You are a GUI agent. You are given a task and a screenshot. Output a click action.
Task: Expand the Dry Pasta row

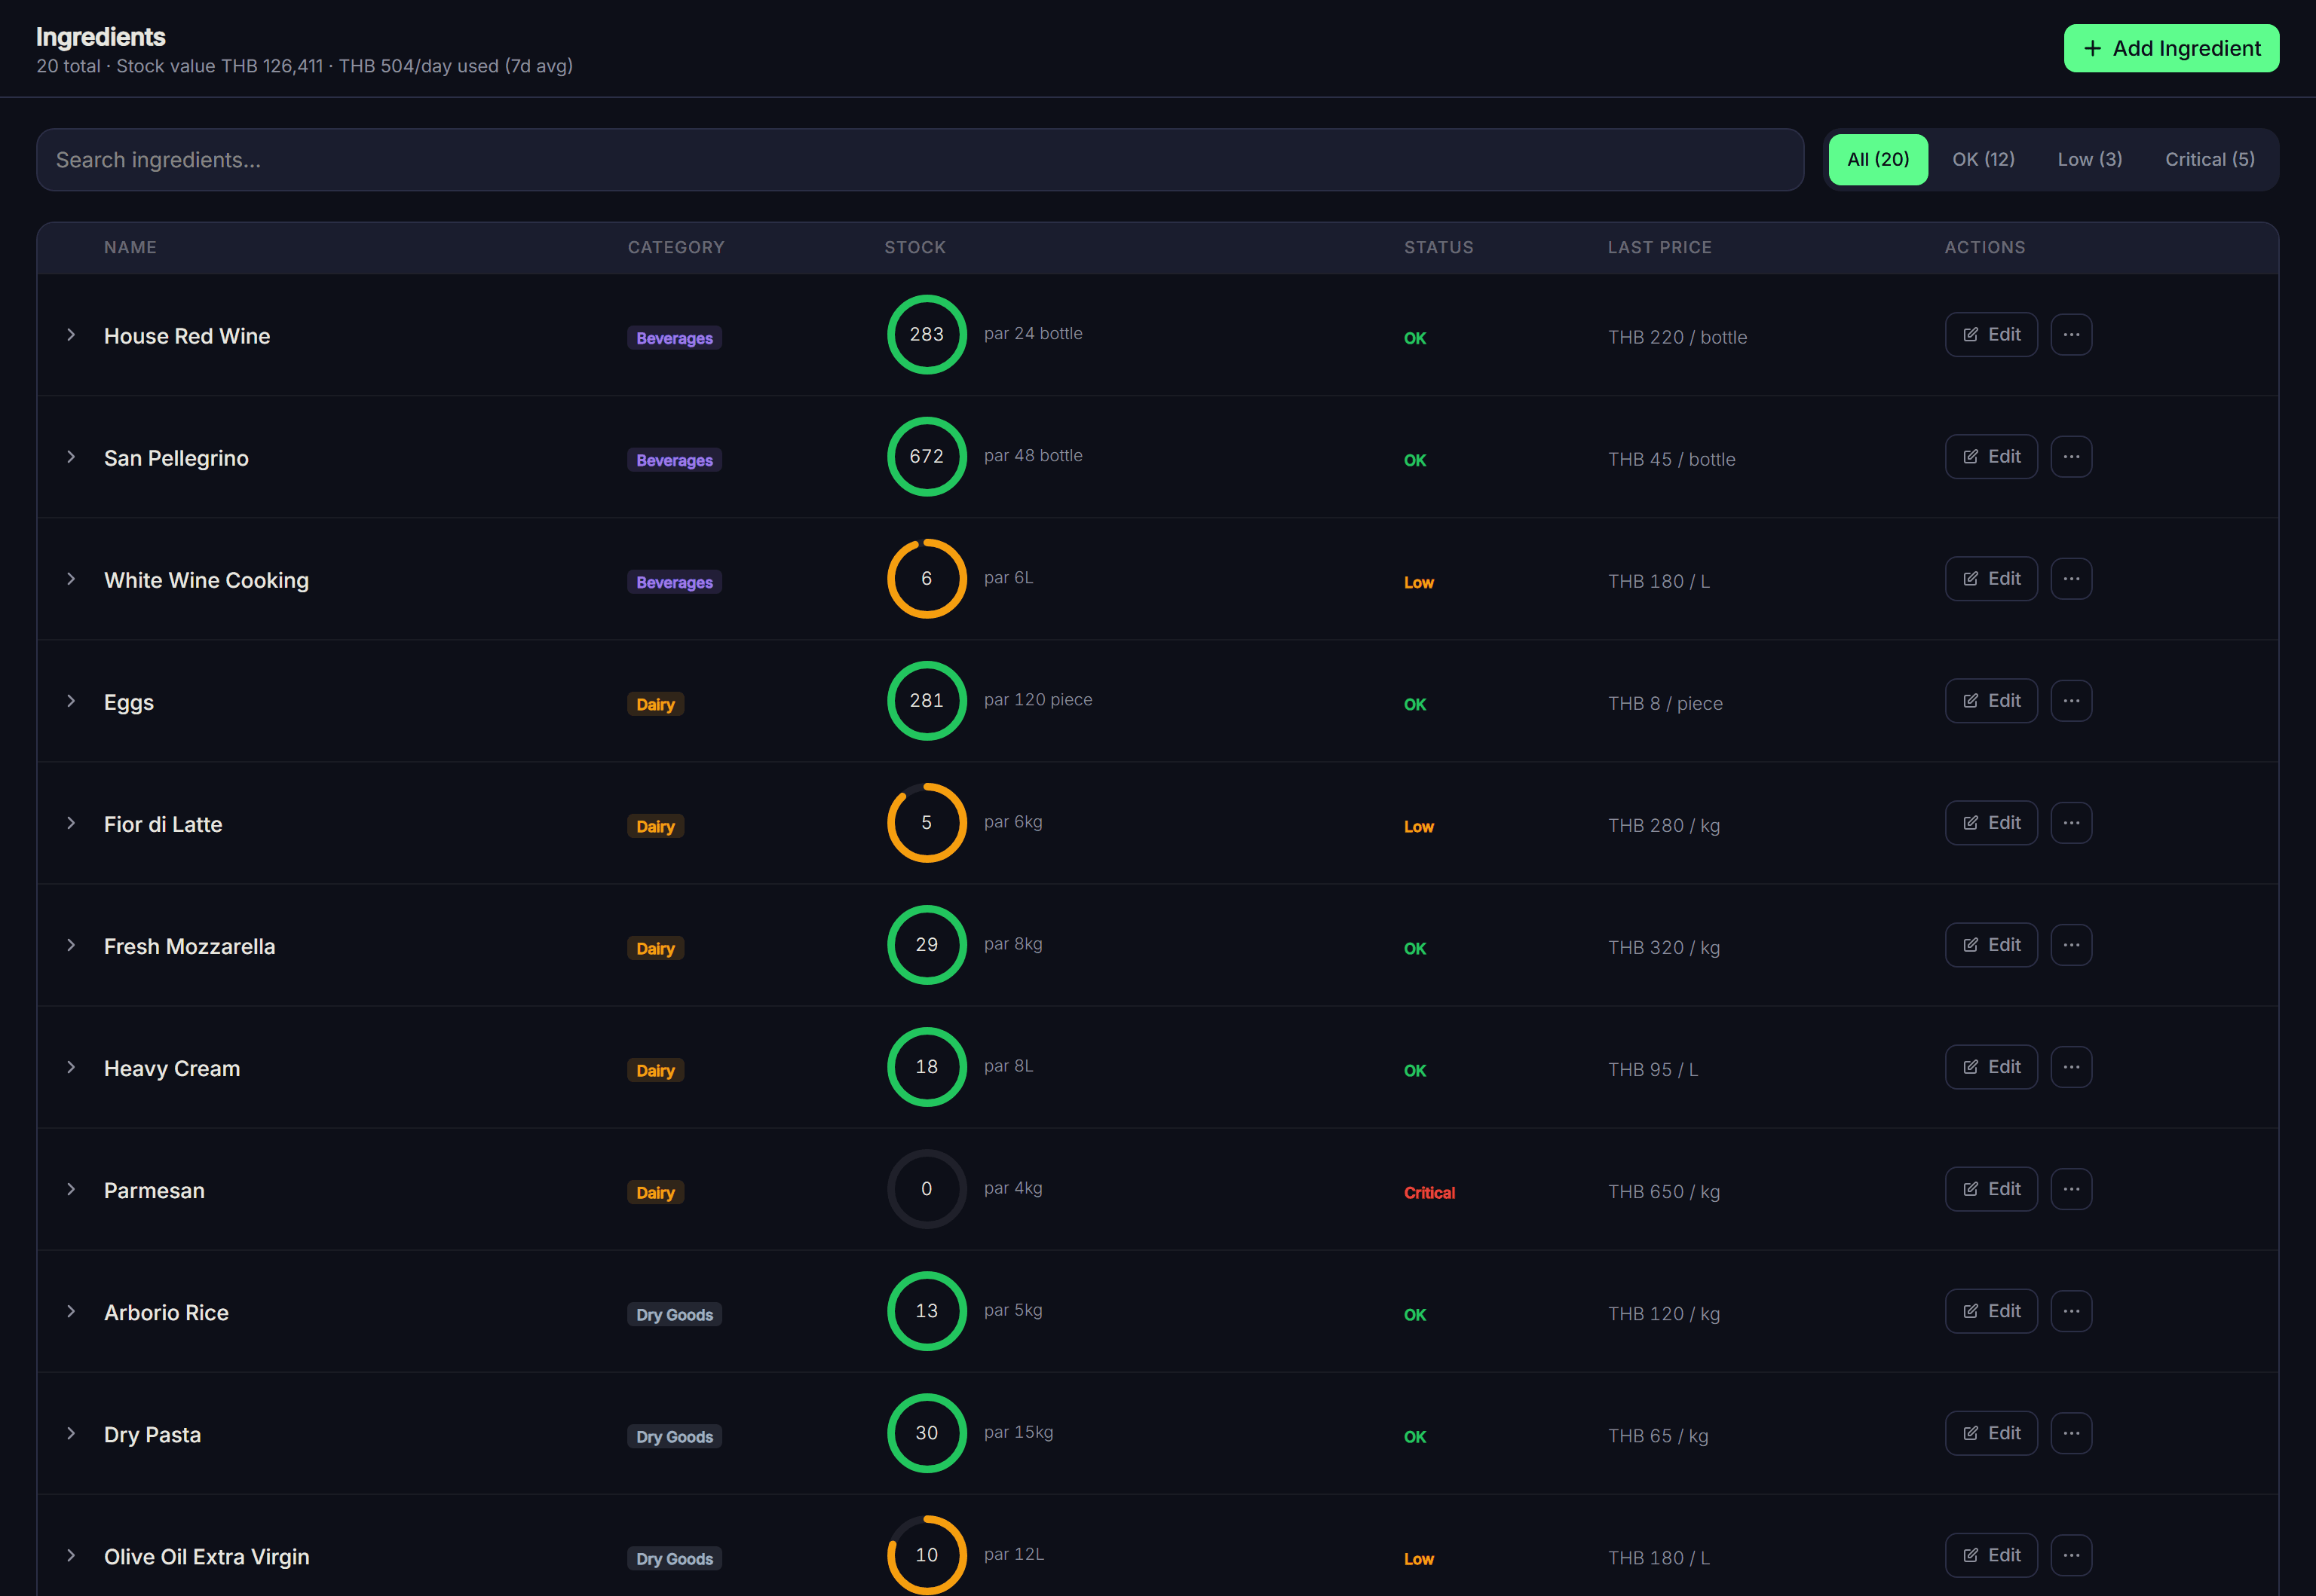[71, 1433]
